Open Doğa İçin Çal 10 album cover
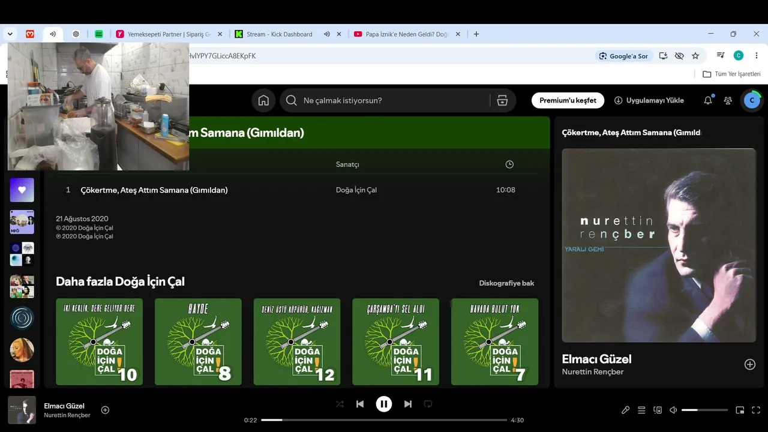The width and height of the screenshot is (768, 432). pyautogui.click(x=99, y=341)
